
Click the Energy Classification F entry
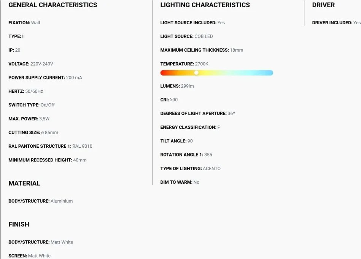[x=190, y=127]
